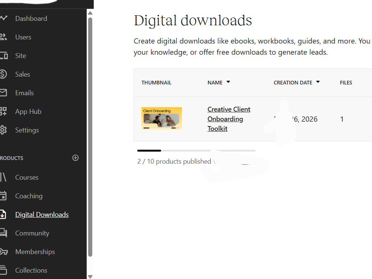The width and height of the screenshot is (372, 279).
Task: Sort by the Name column arrow
Action: [228, 82]
